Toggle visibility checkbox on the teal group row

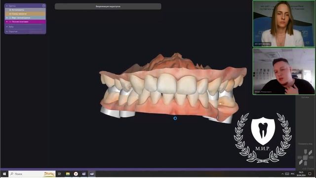[10, 18]
